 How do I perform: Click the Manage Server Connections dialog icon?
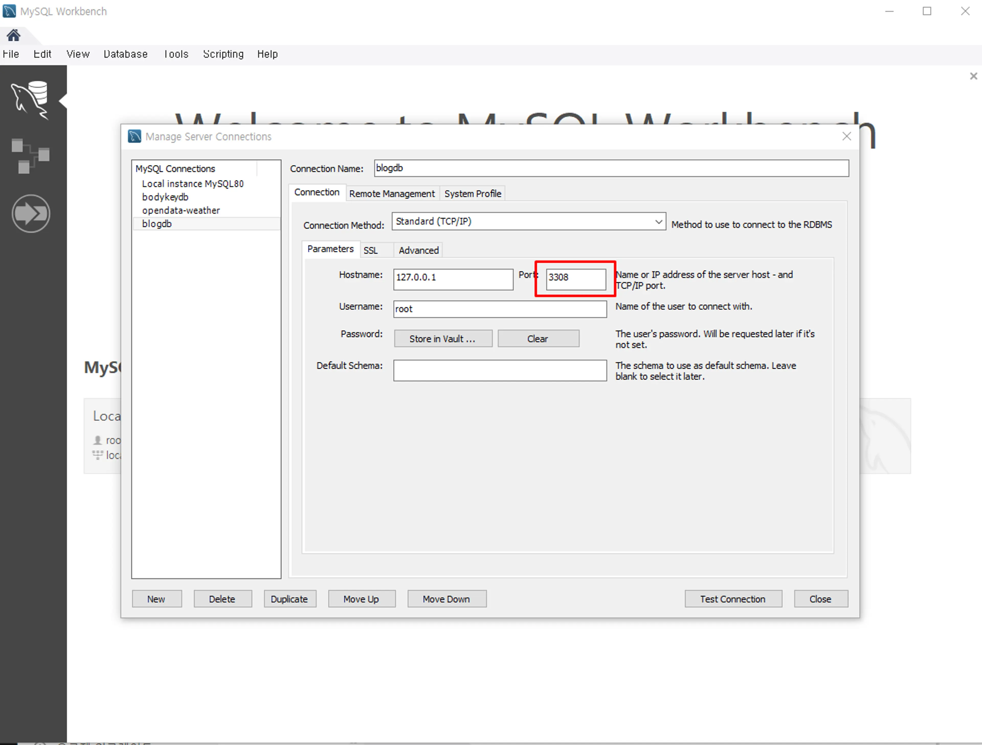(x=135, y=136)
